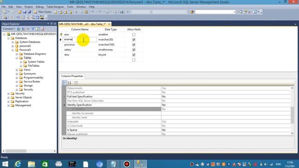Screen dimensions: 299x168
Task: Collapse the Databases tree node
Action: [8, 38]
